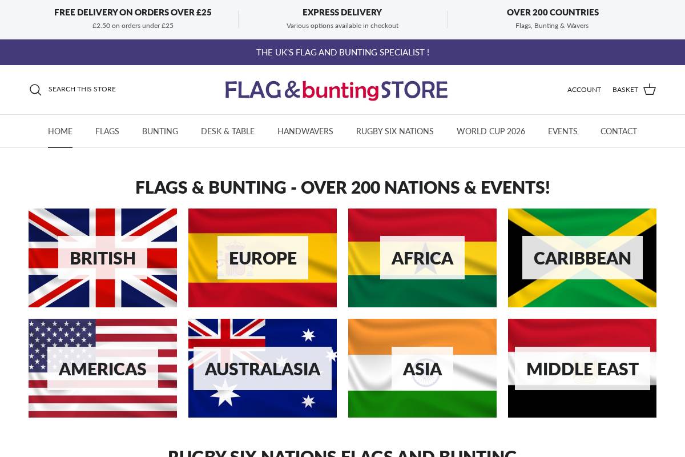Image resolution: width=685 pixels, height=457 pixels.
Task: Click the search magnifier icon
Action: tap(35, 90)
